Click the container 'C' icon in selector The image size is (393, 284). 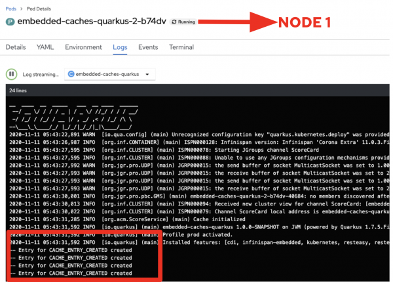[70, 75]
